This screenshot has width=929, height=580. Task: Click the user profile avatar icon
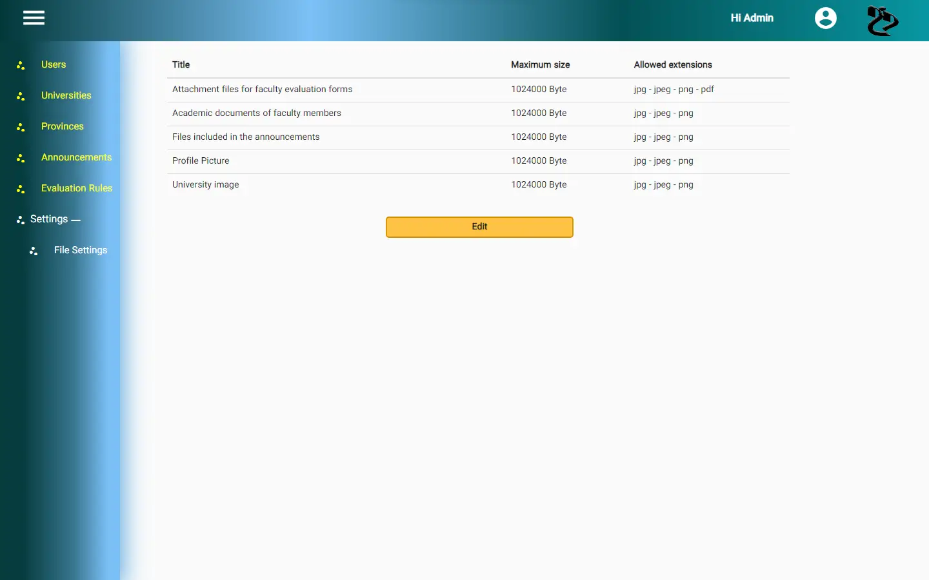[825, 18]
